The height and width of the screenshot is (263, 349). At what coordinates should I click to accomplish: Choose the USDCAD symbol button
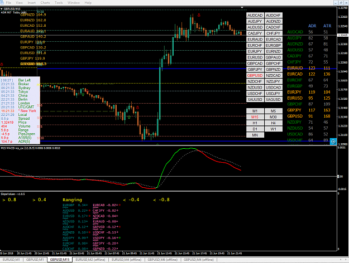tap(273, 87)
